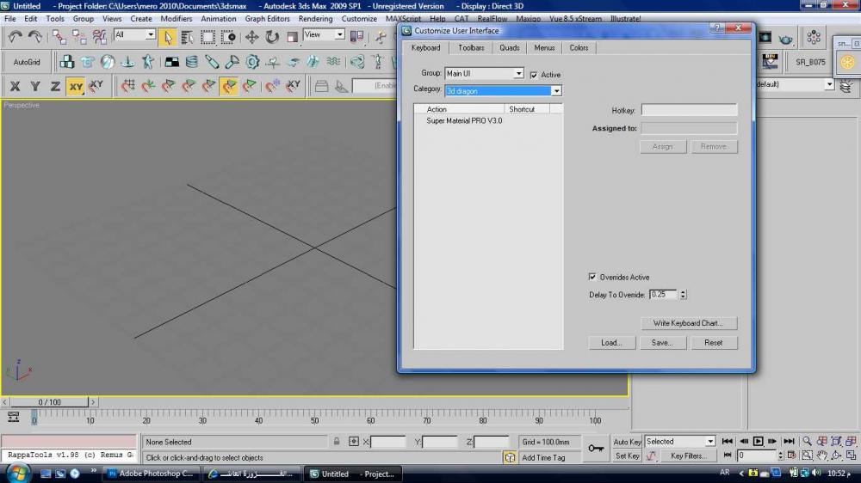861x483 pixels.
Task: Select the Select Object arrow tool
Action: [x=168, y=37]
